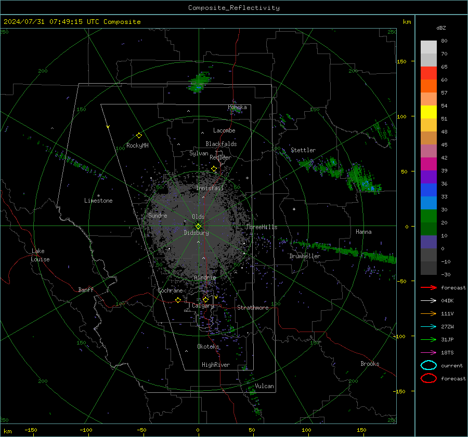Click the cyan current ellipse legend icon
The height and width of the screenshot is (437, 468).
(428, 365)
